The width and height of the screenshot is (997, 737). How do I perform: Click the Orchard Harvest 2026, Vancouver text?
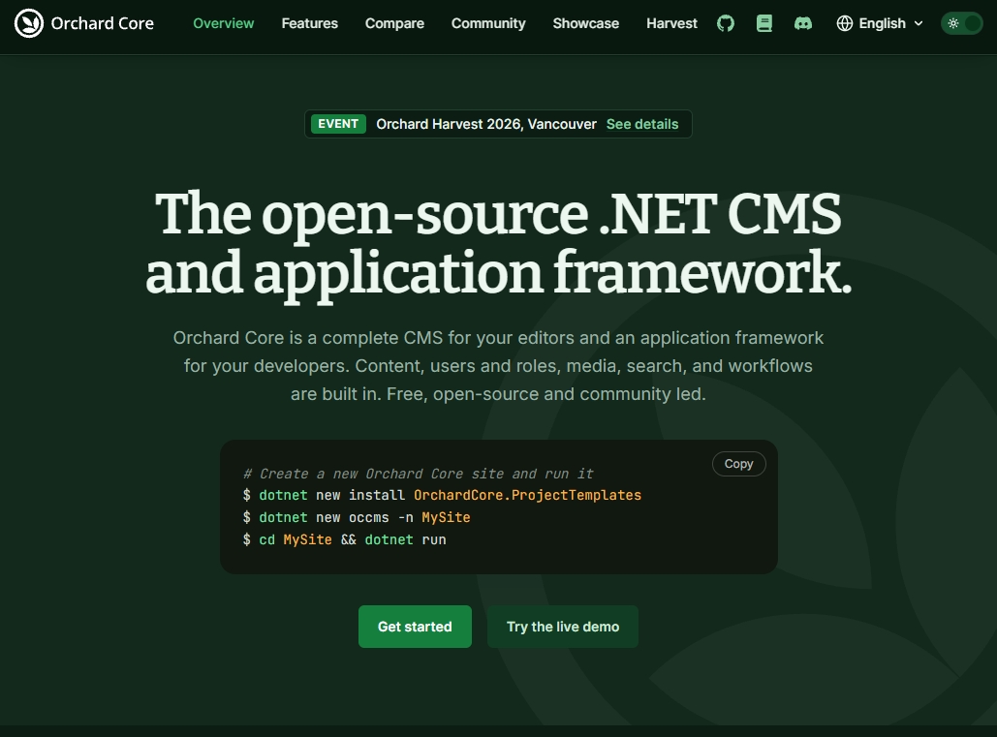(x=486, y=124)
